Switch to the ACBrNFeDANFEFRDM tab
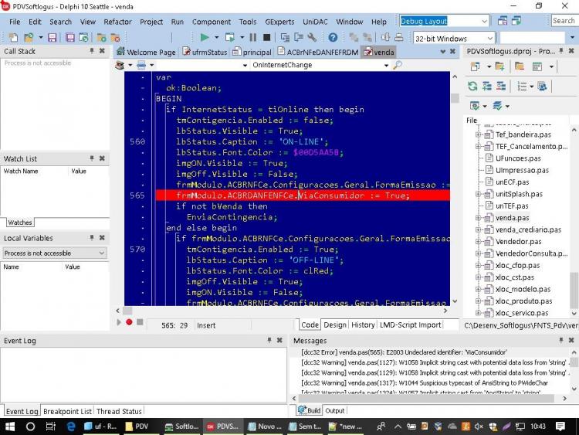This screenshot has width=579, height=435. 318,52
